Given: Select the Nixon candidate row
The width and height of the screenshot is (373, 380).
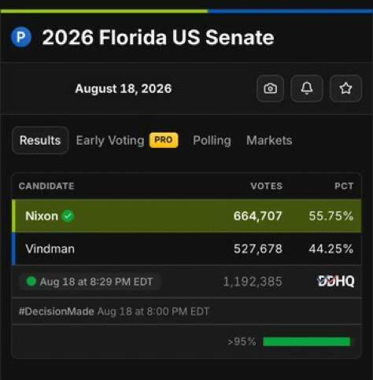Looking at the screenshot, I should click(186, 216).
